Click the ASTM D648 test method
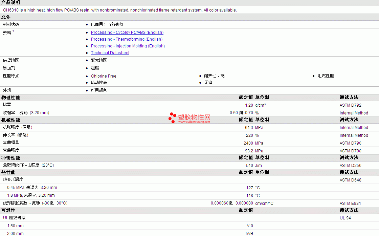Image resolution: width=379 pixels, height=236 pixels. click(x=351, y=180)
